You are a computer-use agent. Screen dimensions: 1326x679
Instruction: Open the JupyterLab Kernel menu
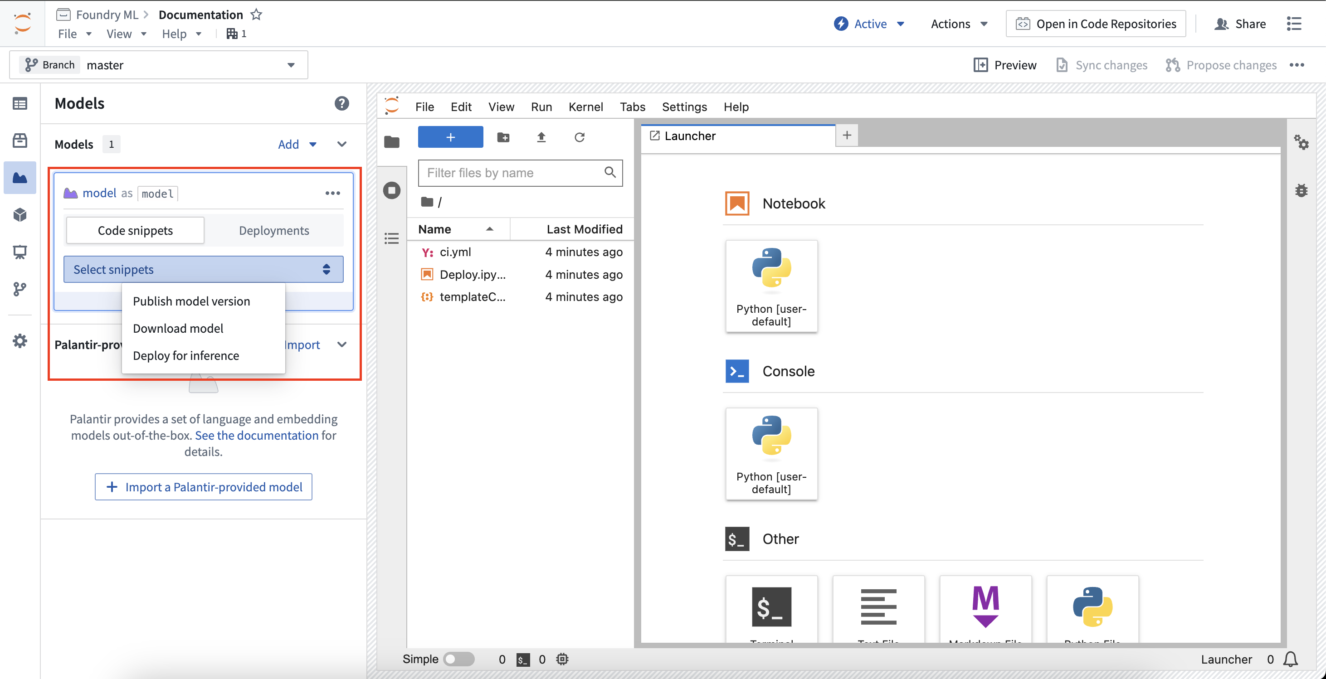click(585, 107)
